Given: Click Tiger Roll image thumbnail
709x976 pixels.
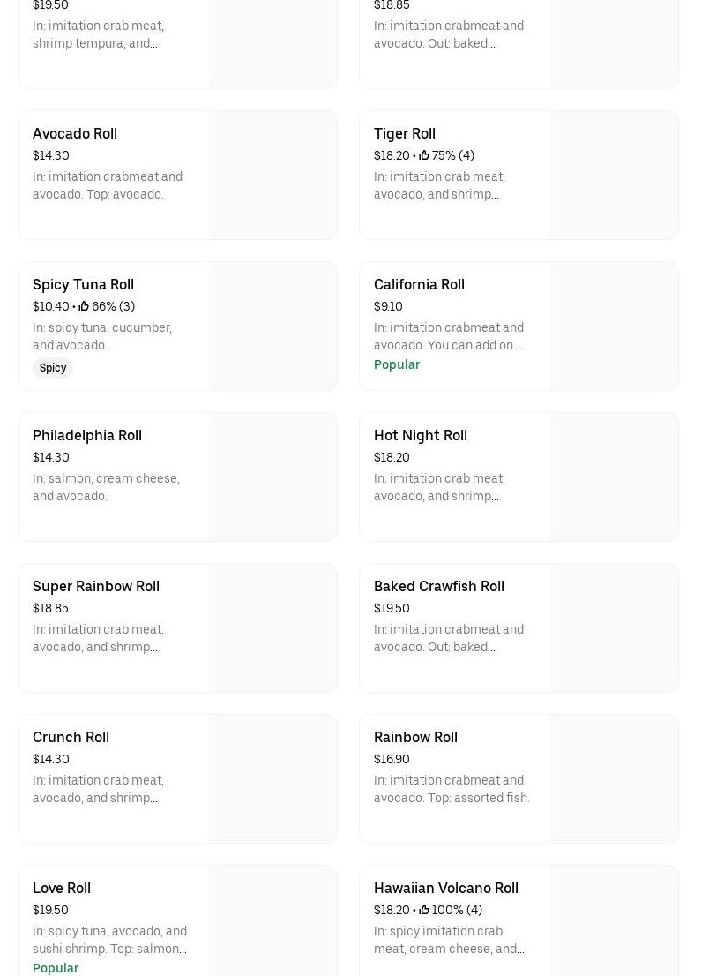Looking at the screenshot, I should 614,175.
